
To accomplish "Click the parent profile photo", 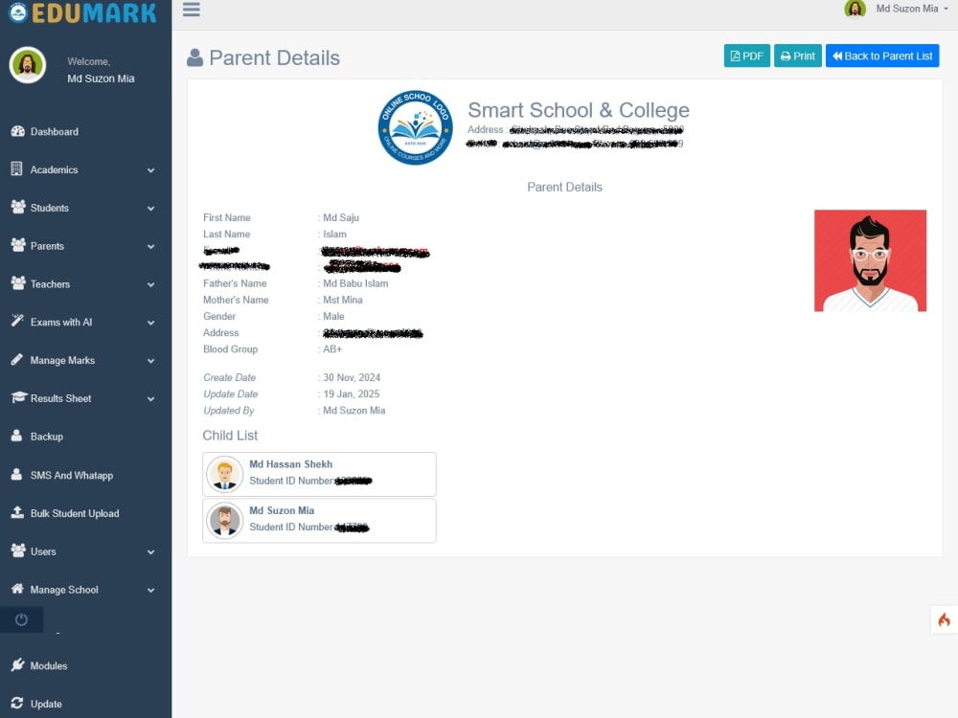I will [870, 260].
